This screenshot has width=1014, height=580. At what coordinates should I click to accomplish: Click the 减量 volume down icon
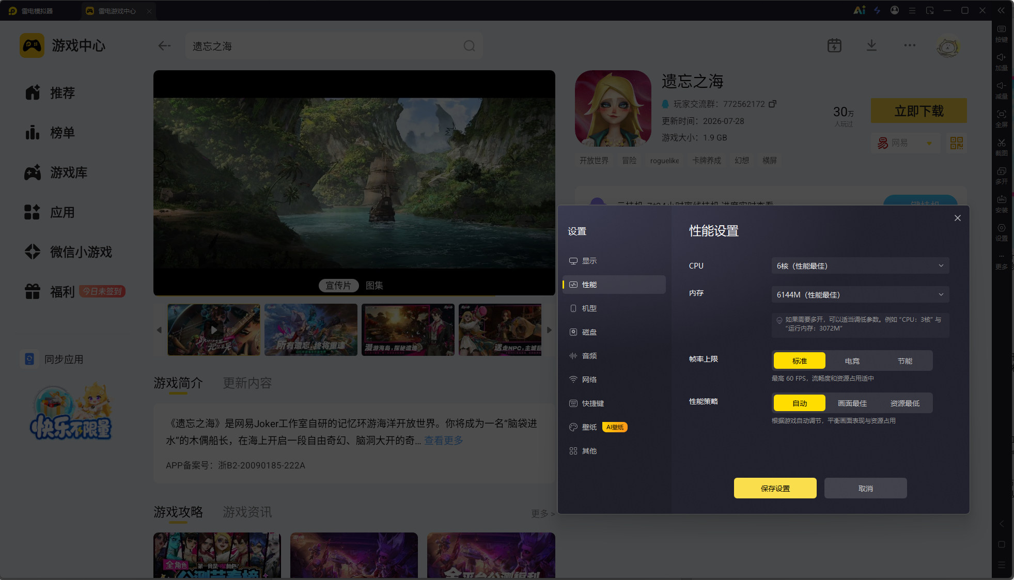click(1002, 90)
